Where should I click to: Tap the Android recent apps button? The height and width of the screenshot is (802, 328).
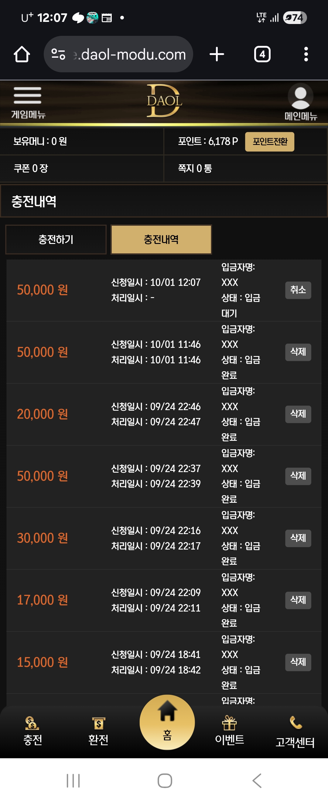[x=73, y=780]
